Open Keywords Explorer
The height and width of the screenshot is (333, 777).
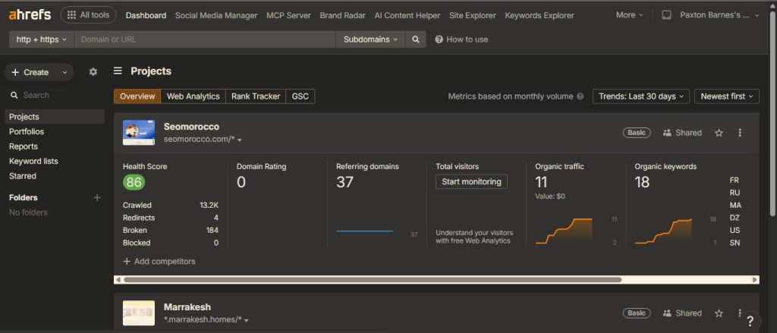point(539,15)
